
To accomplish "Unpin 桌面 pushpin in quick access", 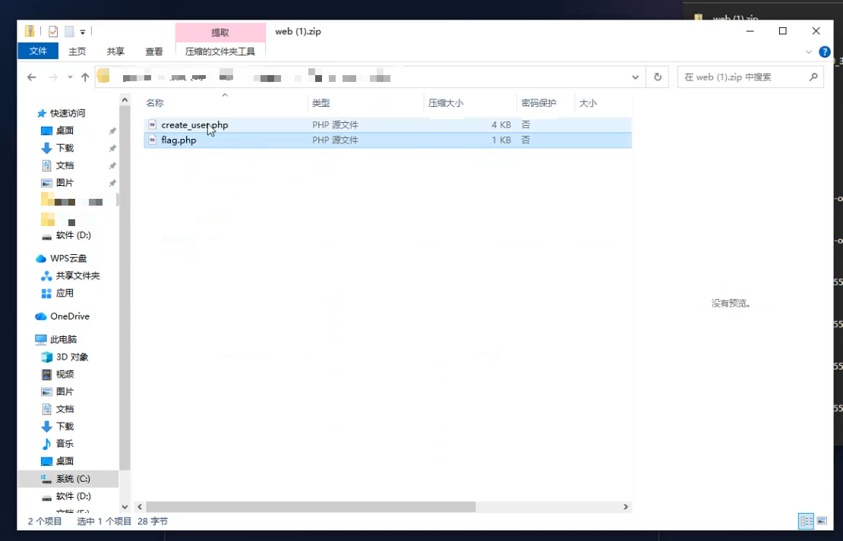I will coord(112,131).
